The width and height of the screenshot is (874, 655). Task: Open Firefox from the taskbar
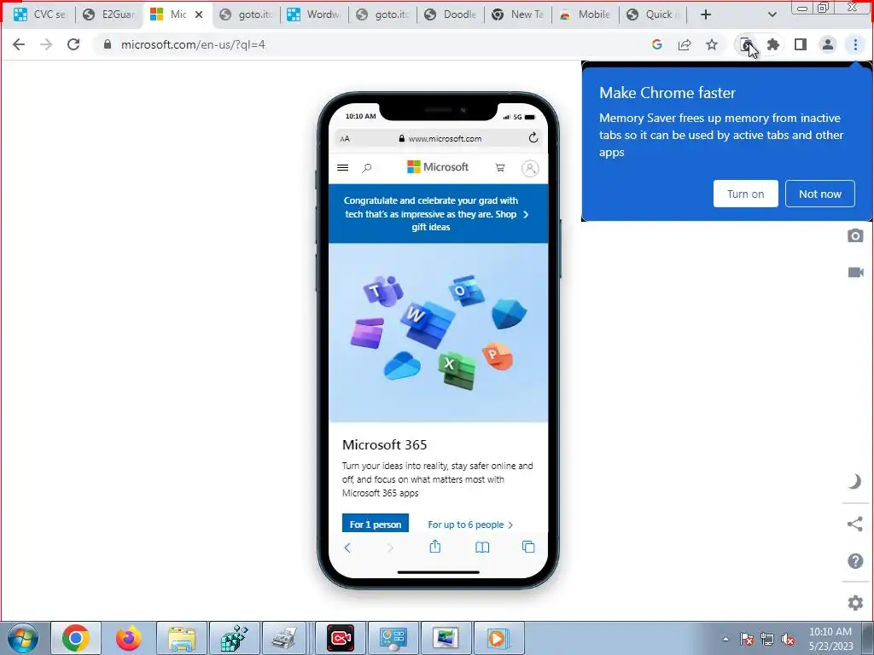(129, 638)
